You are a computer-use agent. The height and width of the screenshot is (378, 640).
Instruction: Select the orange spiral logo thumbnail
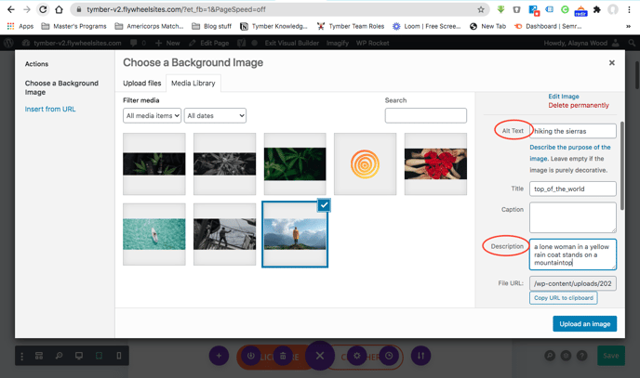[365, 163]
